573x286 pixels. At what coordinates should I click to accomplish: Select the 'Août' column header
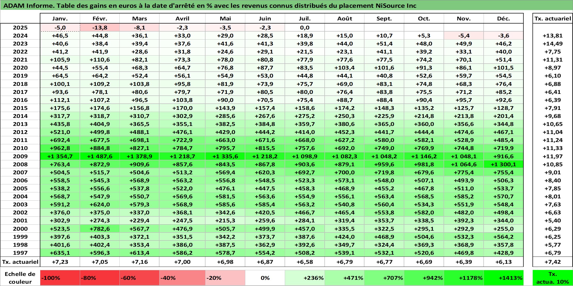(345, 18)
